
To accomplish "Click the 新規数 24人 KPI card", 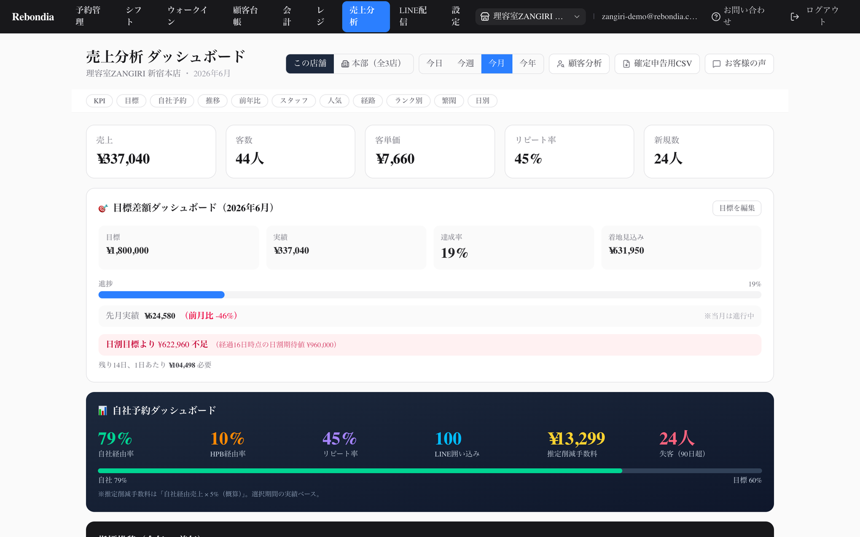I will click(709, 151).
